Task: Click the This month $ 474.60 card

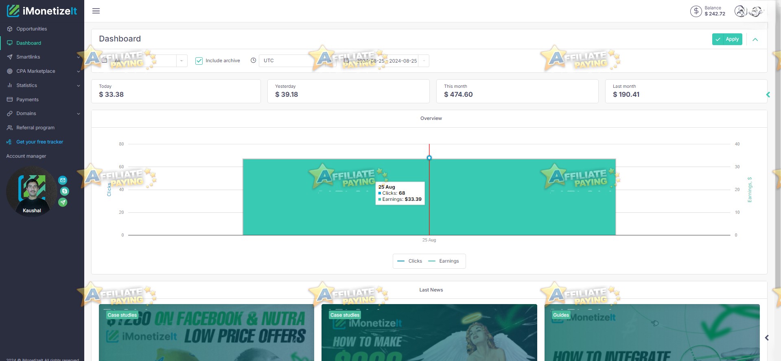Action: point(517,91)
